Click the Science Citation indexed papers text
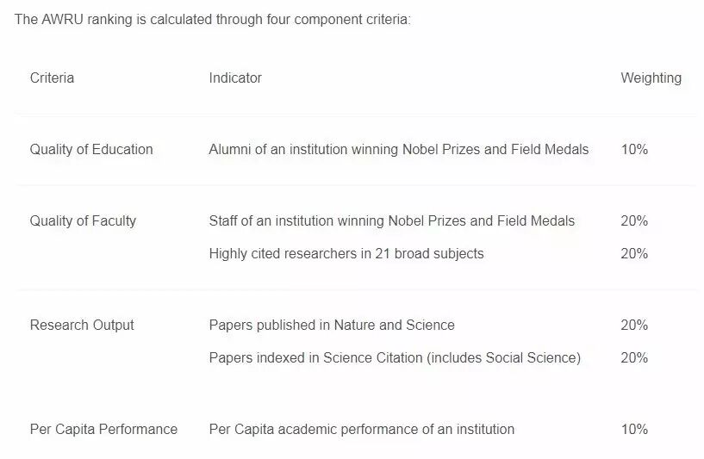Screen dimensions: 704x459 pos(395,358)
